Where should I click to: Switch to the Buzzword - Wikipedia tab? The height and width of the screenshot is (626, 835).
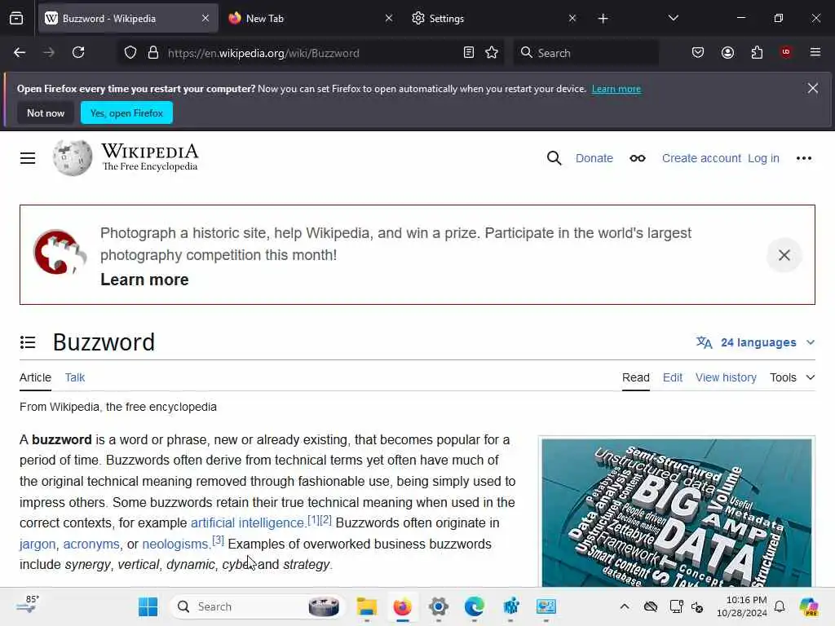point(128,19)
